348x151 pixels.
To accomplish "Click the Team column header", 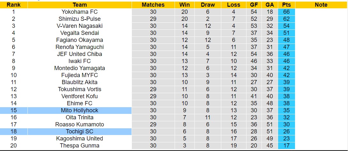I will [x=79, y=5].
